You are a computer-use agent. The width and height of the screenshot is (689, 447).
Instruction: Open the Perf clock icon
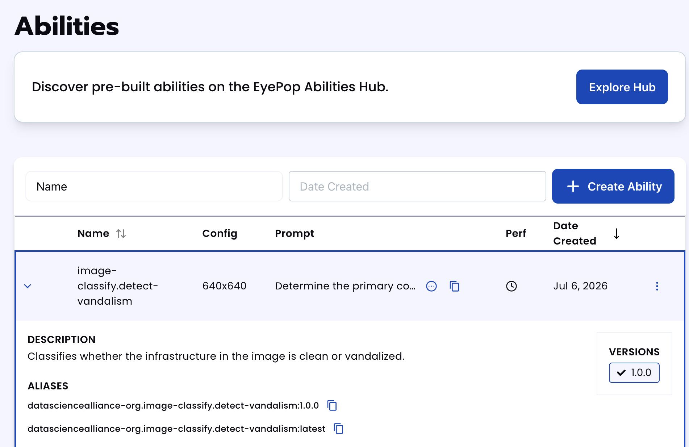click(x=511, y=286)
